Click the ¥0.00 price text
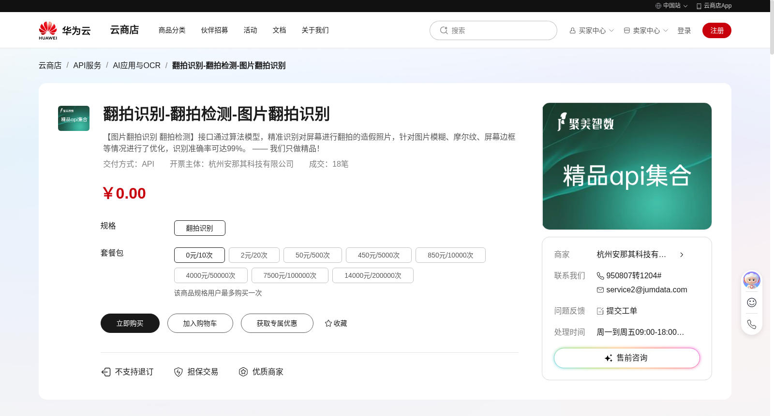This screenshot has width=774, height=416. [x=124, y=193]
